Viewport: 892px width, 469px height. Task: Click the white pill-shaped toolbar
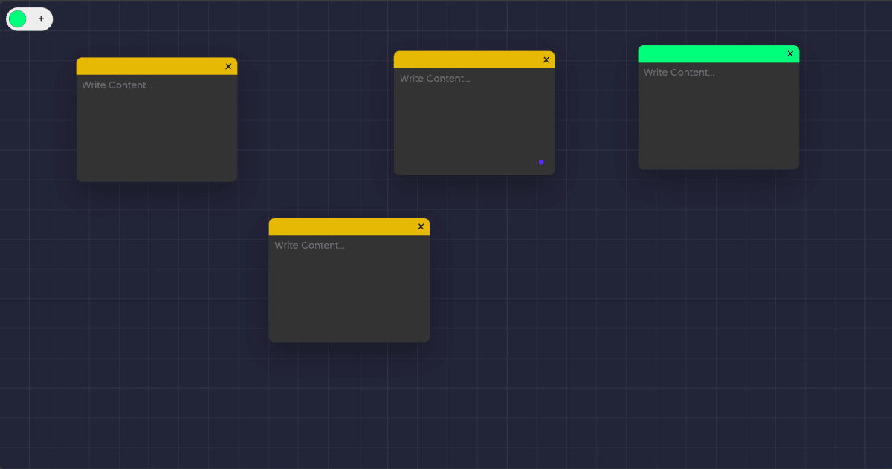point(29,19)
